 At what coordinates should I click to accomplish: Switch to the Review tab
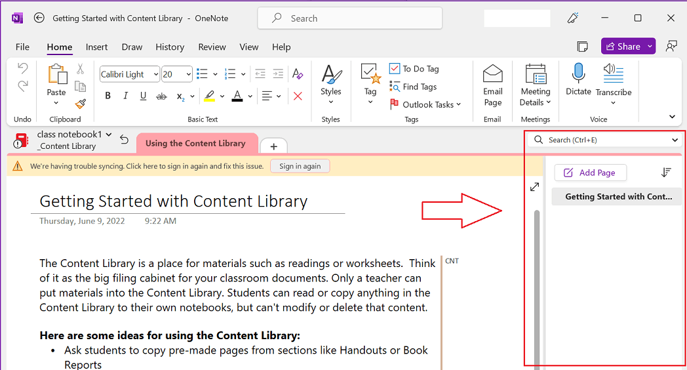[212, 47]
